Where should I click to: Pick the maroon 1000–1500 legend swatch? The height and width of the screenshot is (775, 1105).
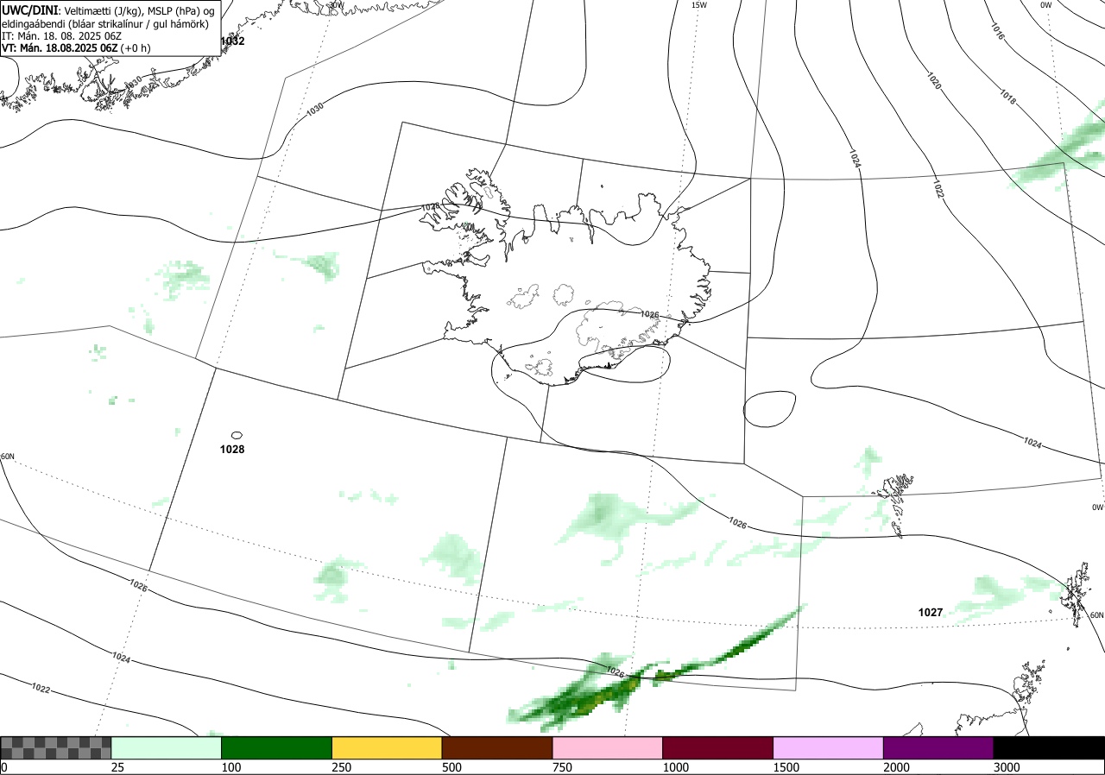(x=718, y=747)
